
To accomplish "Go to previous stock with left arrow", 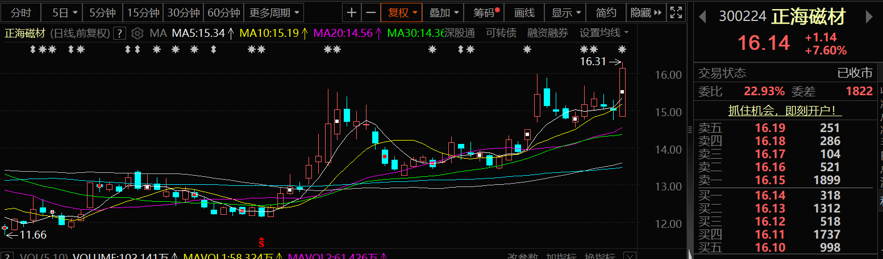I will (x=702, y=17).
